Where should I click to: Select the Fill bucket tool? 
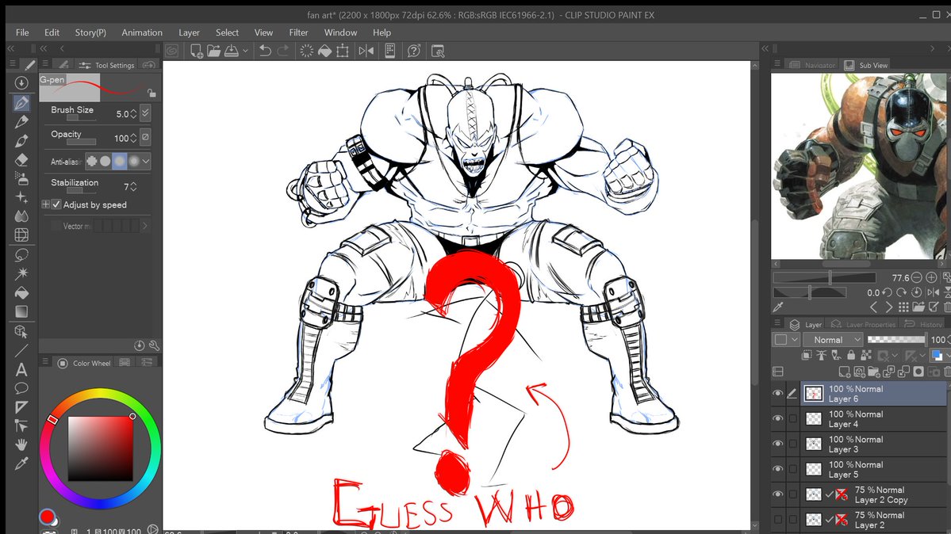[x=21, y=293]
